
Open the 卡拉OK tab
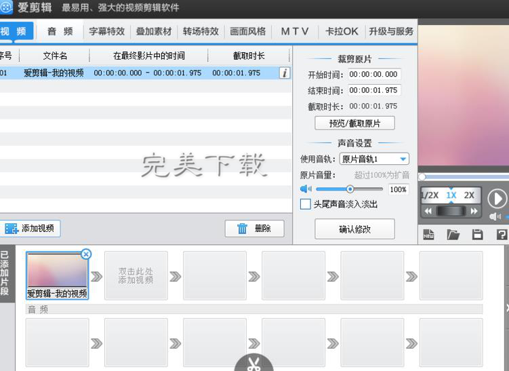coord(342,31)
